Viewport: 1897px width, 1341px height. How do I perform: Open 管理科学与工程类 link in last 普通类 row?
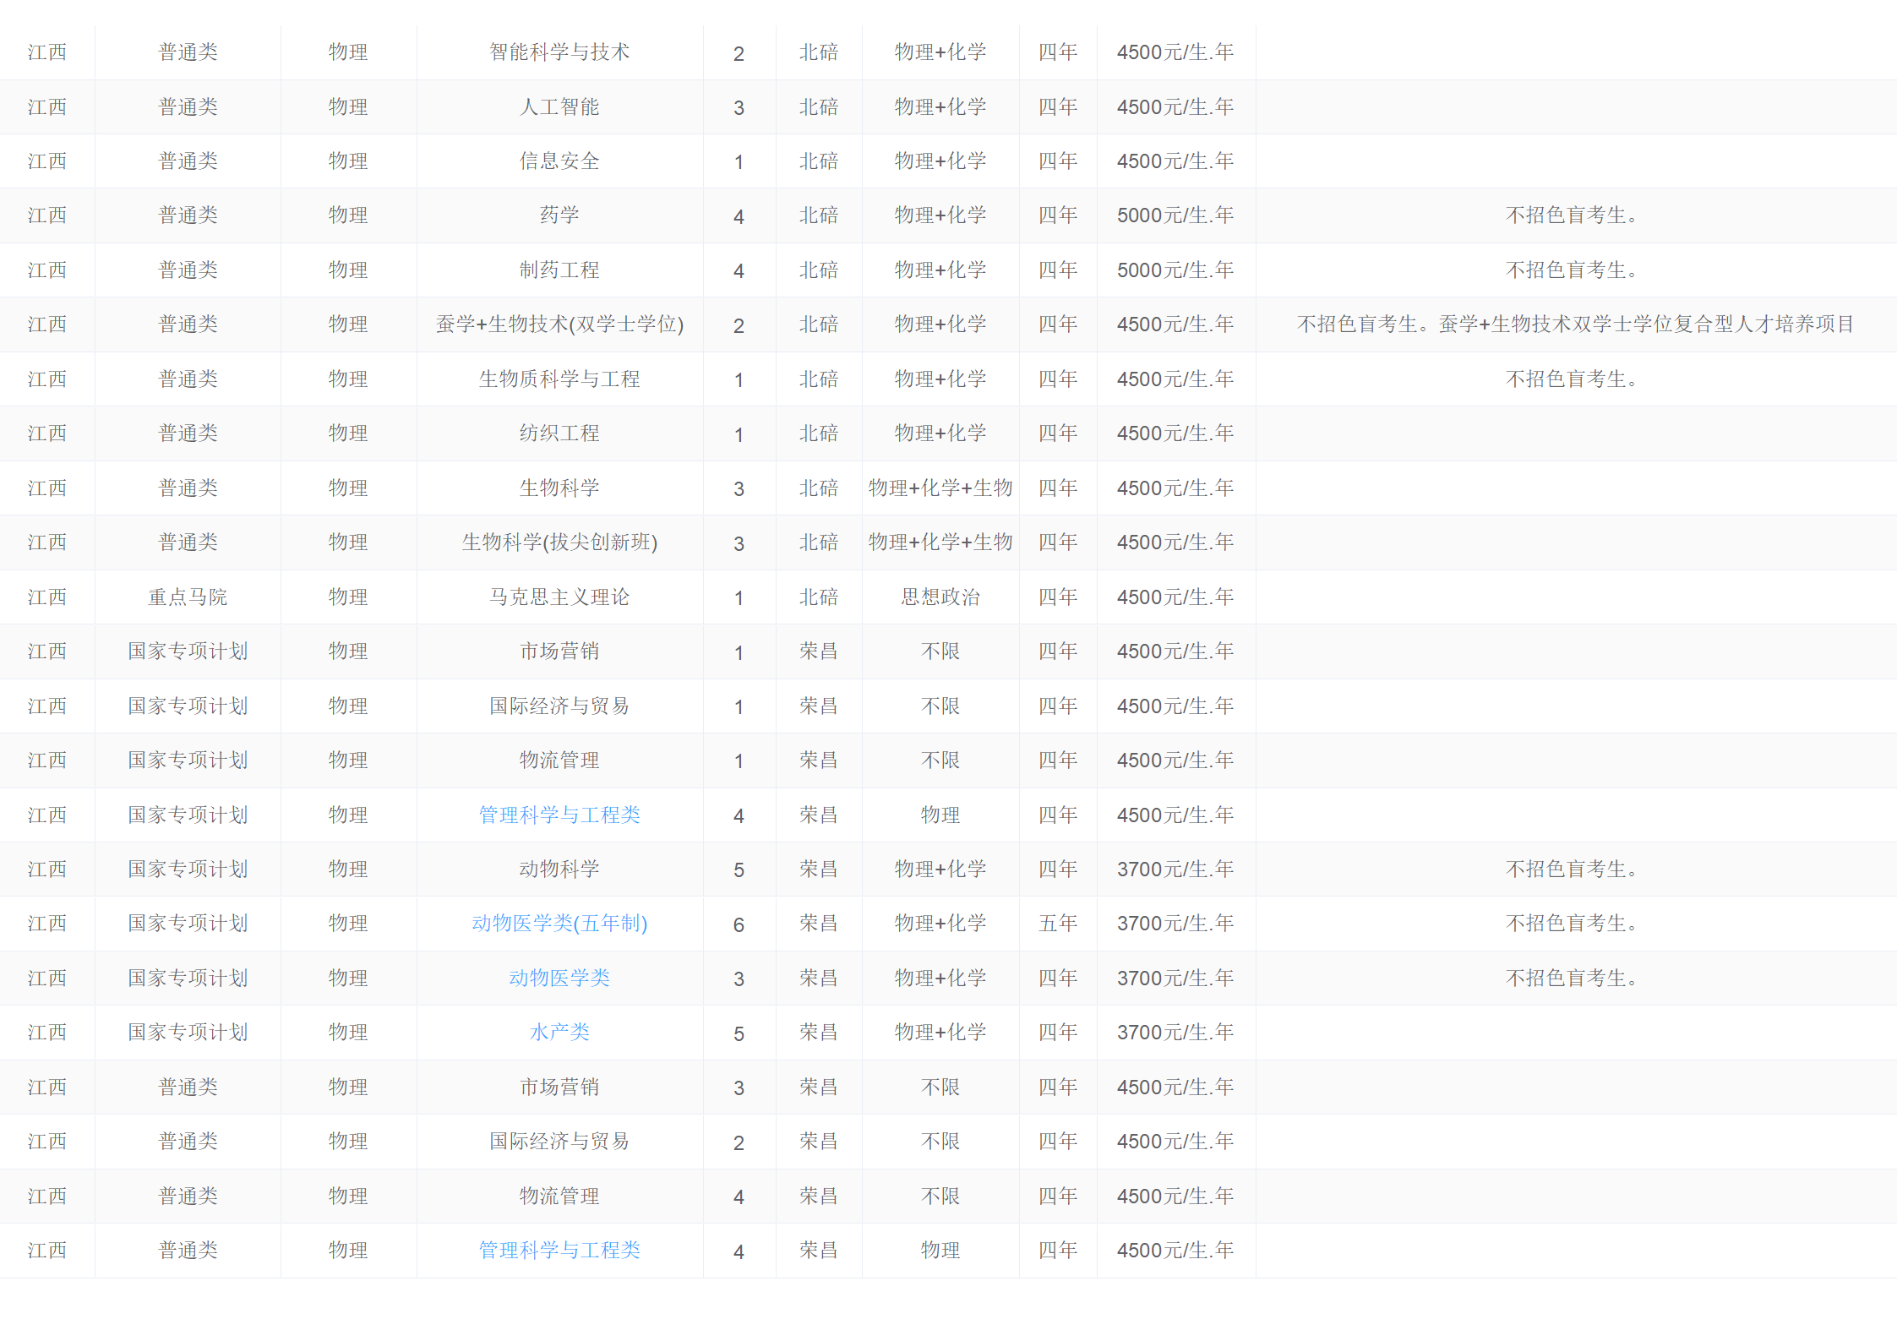[559, 1250]
